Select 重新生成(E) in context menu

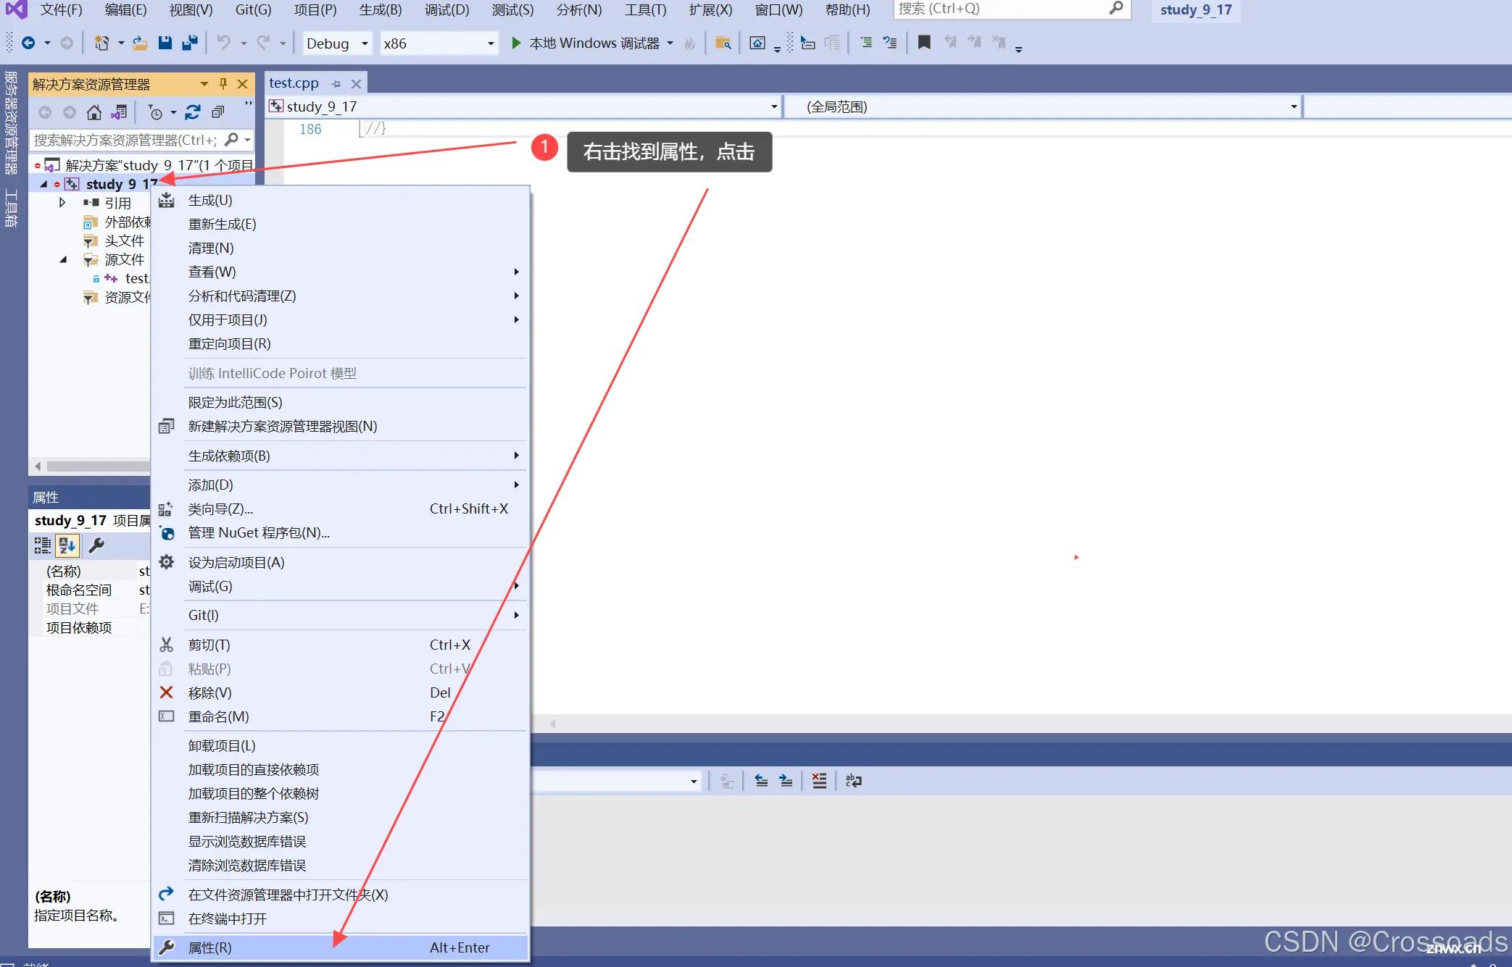tap(341, 224)
